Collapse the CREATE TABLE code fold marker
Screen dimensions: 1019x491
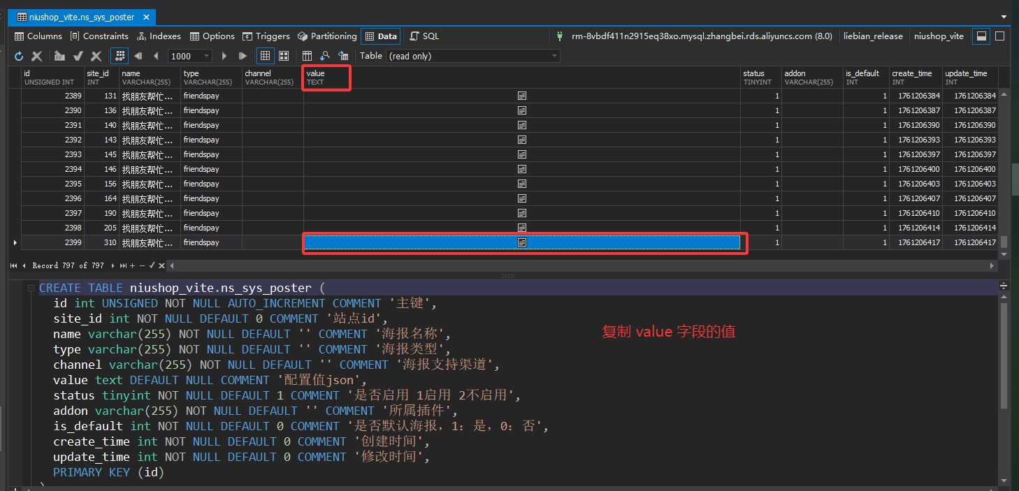30,288
